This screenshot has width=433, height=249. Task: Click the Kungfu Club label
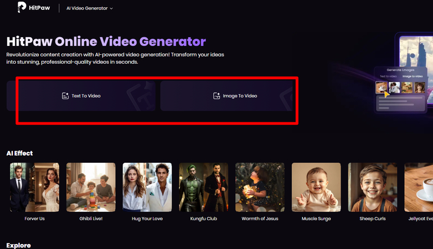click(204, 219)
